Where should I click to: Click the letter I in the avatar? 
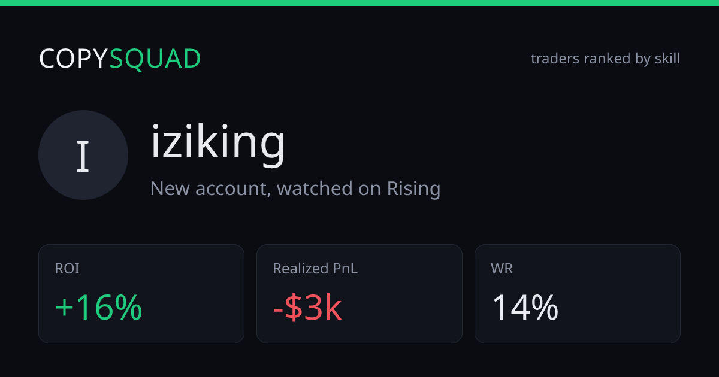[x=83, y=156]
